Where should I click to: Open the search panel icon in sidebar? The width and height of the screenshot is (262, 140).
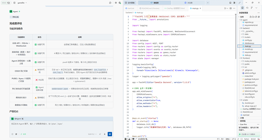[x=247, y=8]
